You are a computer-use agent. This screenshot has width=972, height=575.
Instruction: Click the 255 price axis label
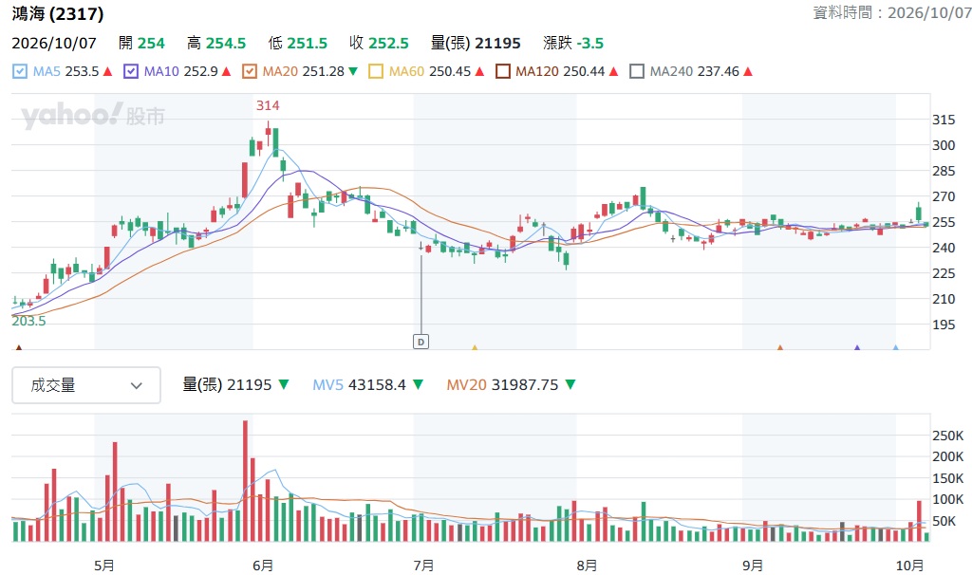[x=944, y=222]
